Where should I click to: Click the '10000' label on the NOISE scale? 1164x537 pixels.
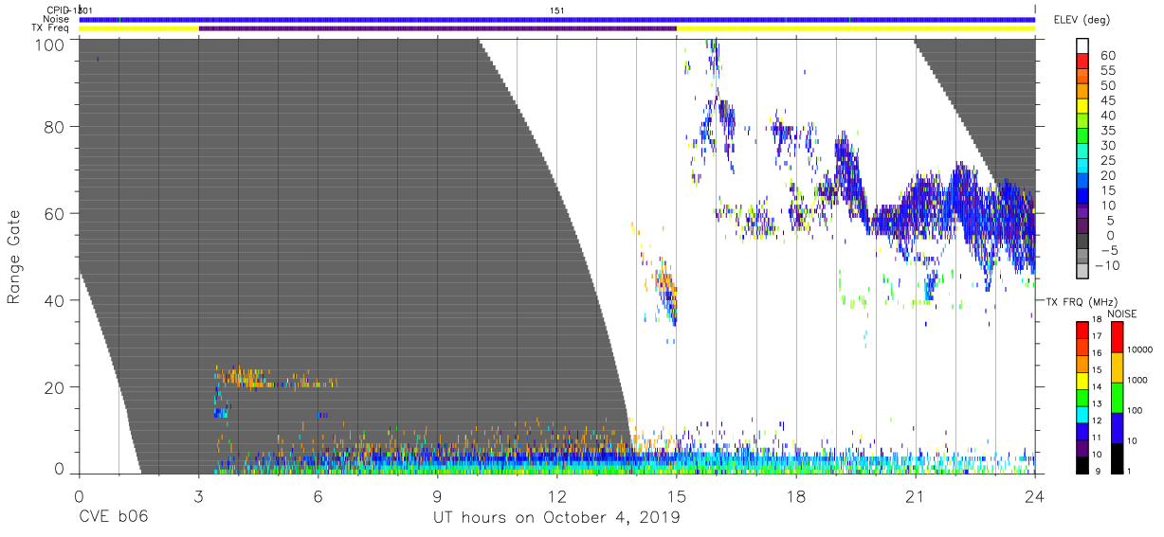point(1141,350)
